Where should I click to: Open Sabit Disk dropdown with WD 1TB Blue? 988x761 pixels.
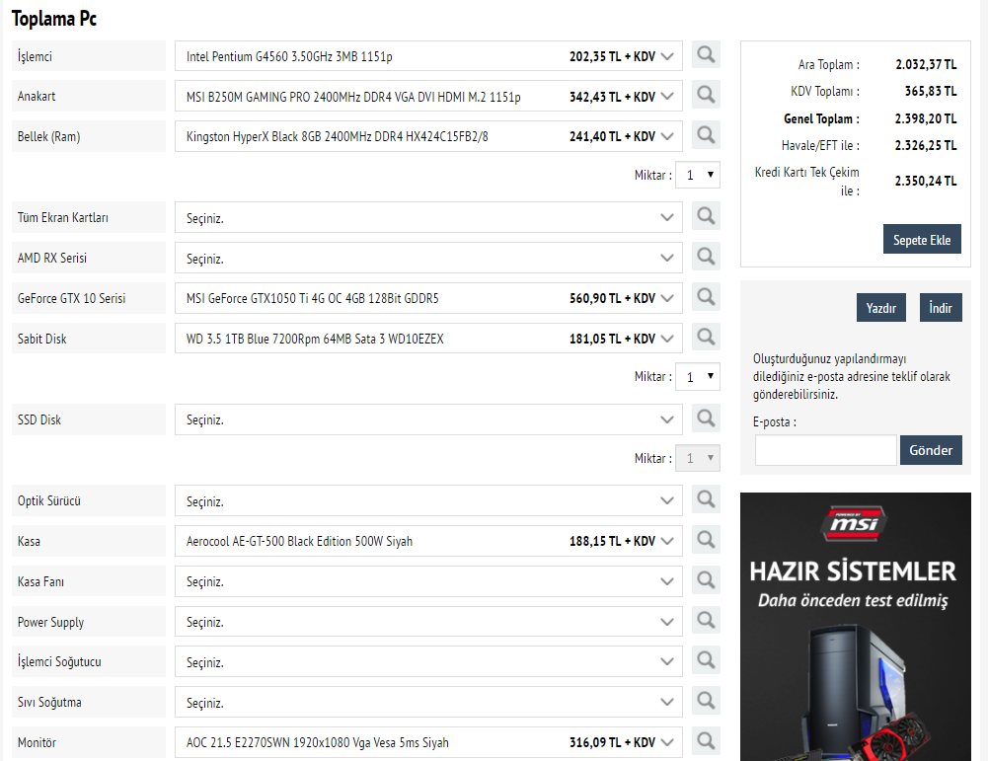click(x=428, y=339)
